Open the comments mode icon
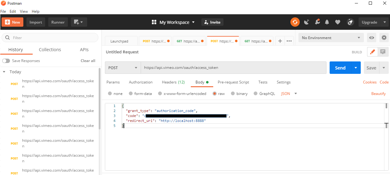390x175 pixels. [x=383, y=52]
